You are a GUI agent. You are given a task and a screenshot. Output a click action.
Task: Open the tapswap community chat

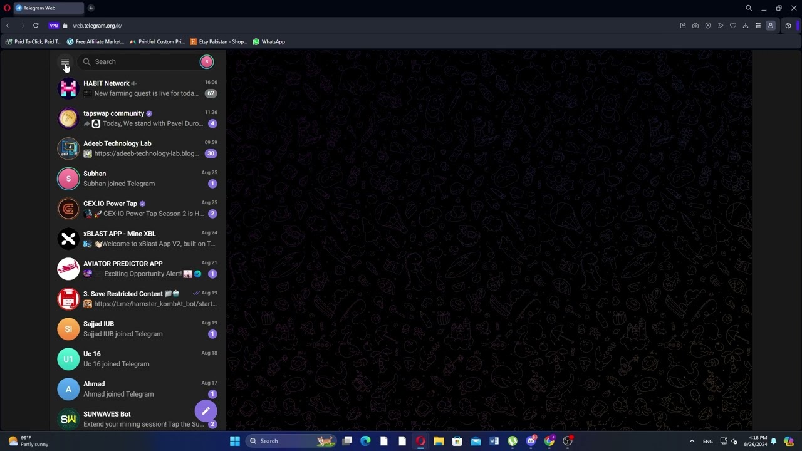[138, 118]
